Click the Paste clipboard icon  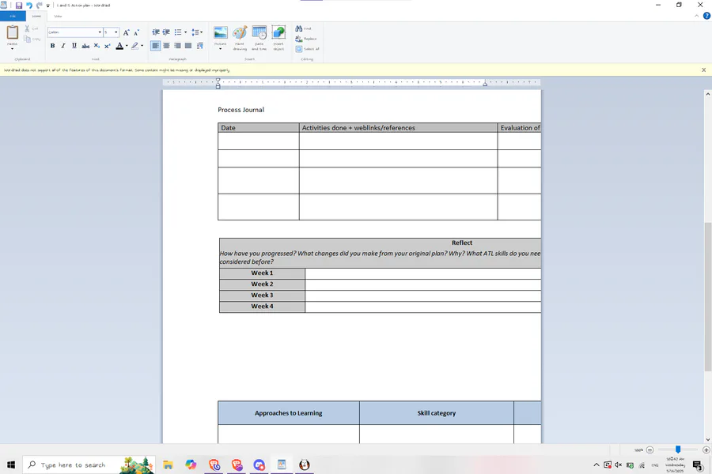(12, 32)
